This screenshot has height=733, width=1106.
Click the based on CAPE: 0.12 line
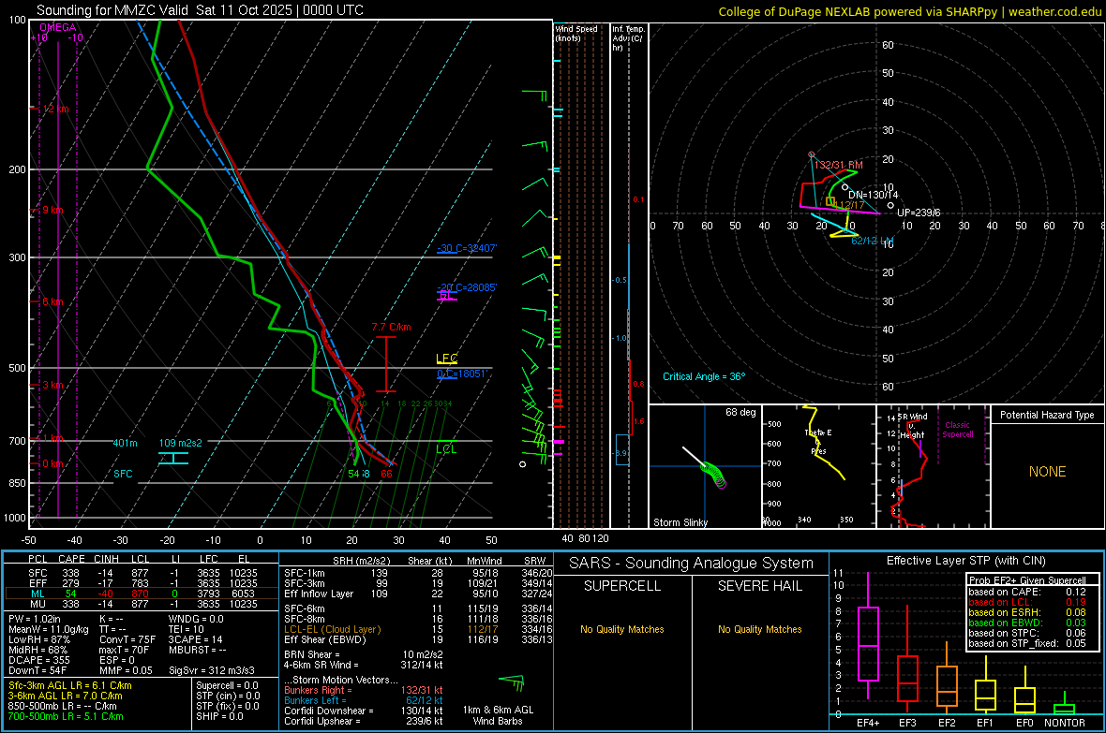[x=1027, y=592]
